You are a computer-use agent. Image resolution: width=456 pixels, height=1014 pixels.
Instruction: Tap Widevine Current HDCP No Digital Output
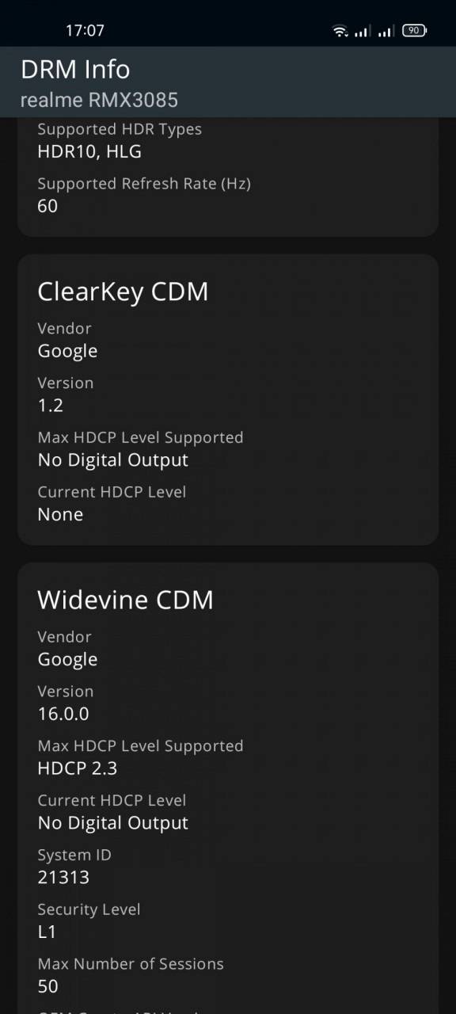[113, 823]
